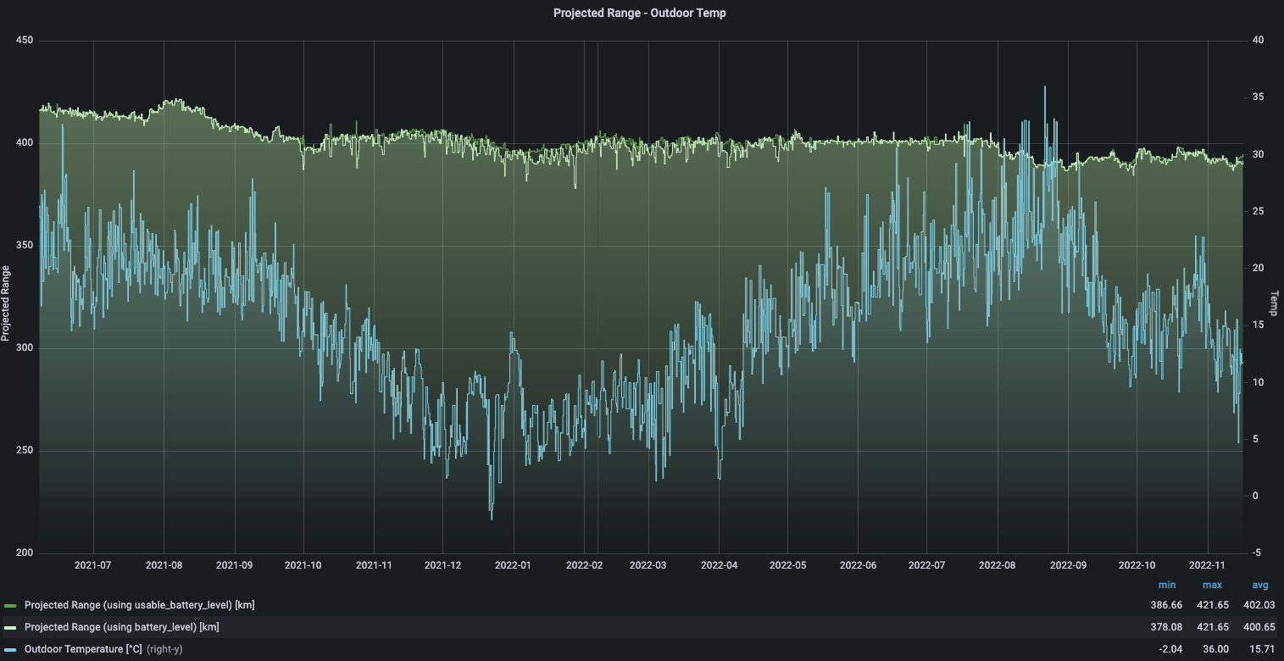Click the 400 left axis tick label

point(25,142)
